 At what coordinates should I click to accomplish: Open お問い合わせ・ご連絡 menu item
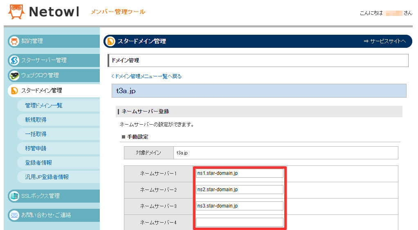coord(54,215)
